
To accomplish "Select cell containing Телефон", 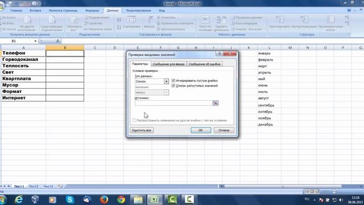I will point(23,53).
